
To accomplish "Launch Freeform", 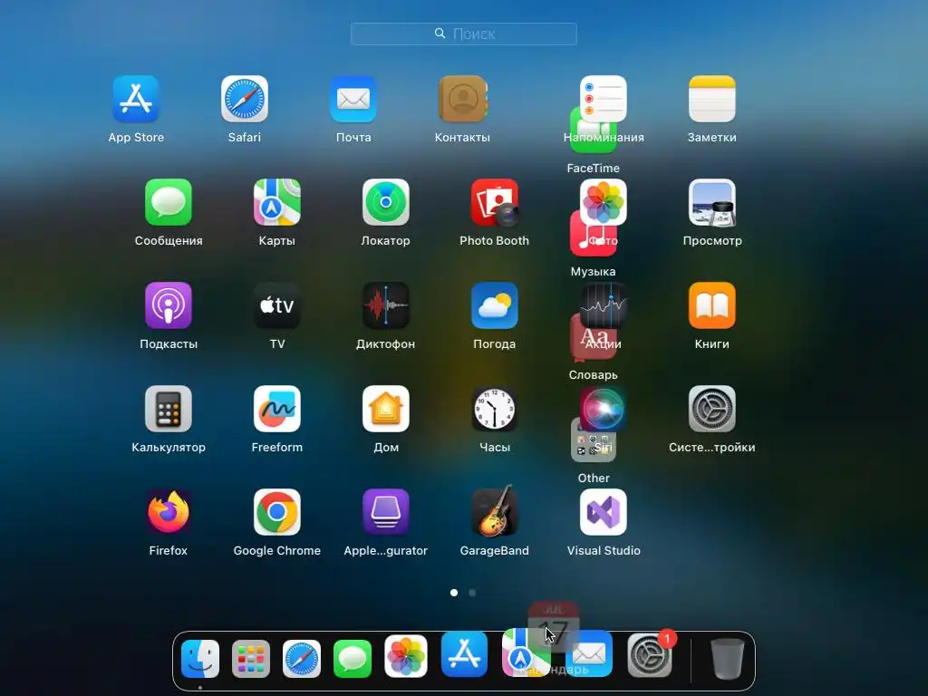I will [277, 409].
